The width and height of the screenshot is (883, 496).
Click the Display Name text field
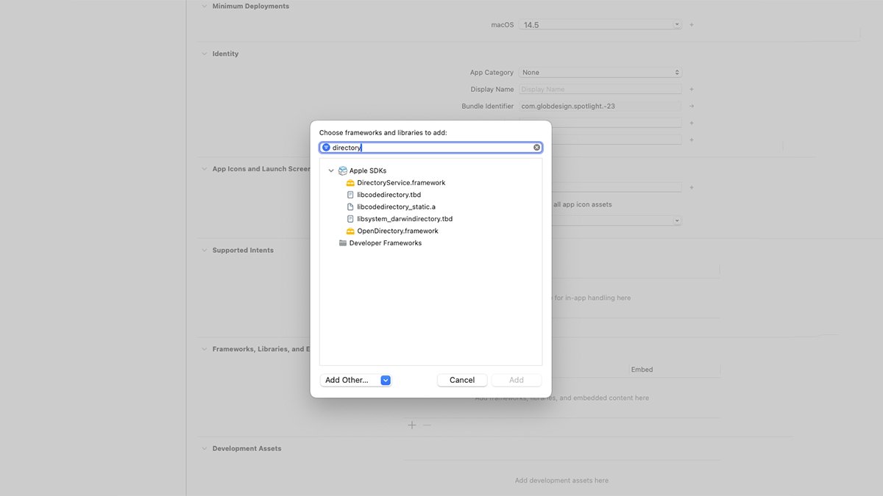coord(600,90)
